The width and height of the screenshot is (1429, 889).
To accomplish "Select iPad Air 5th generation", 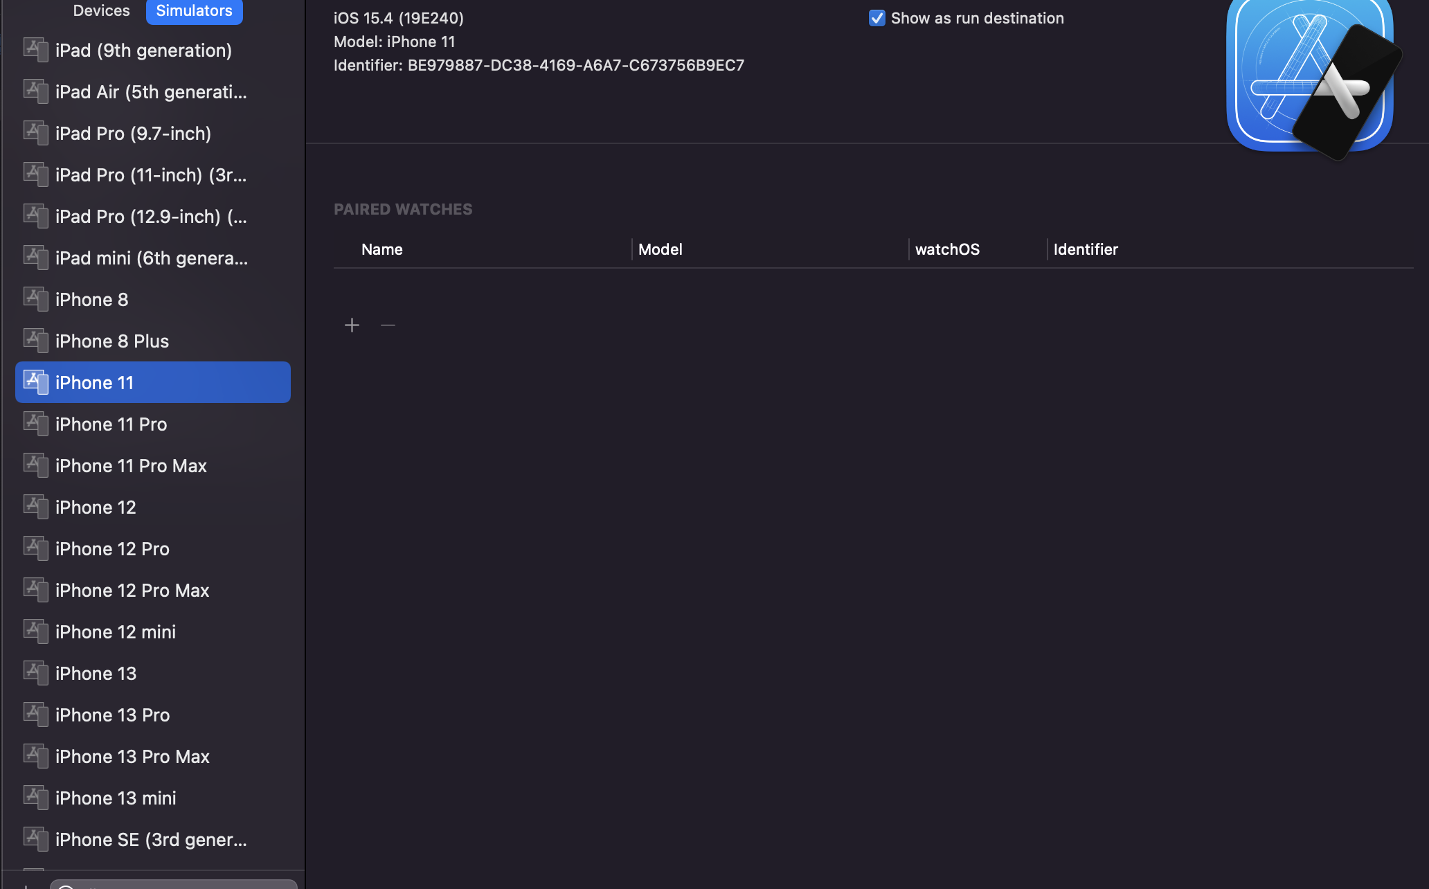I will (152, 91).
